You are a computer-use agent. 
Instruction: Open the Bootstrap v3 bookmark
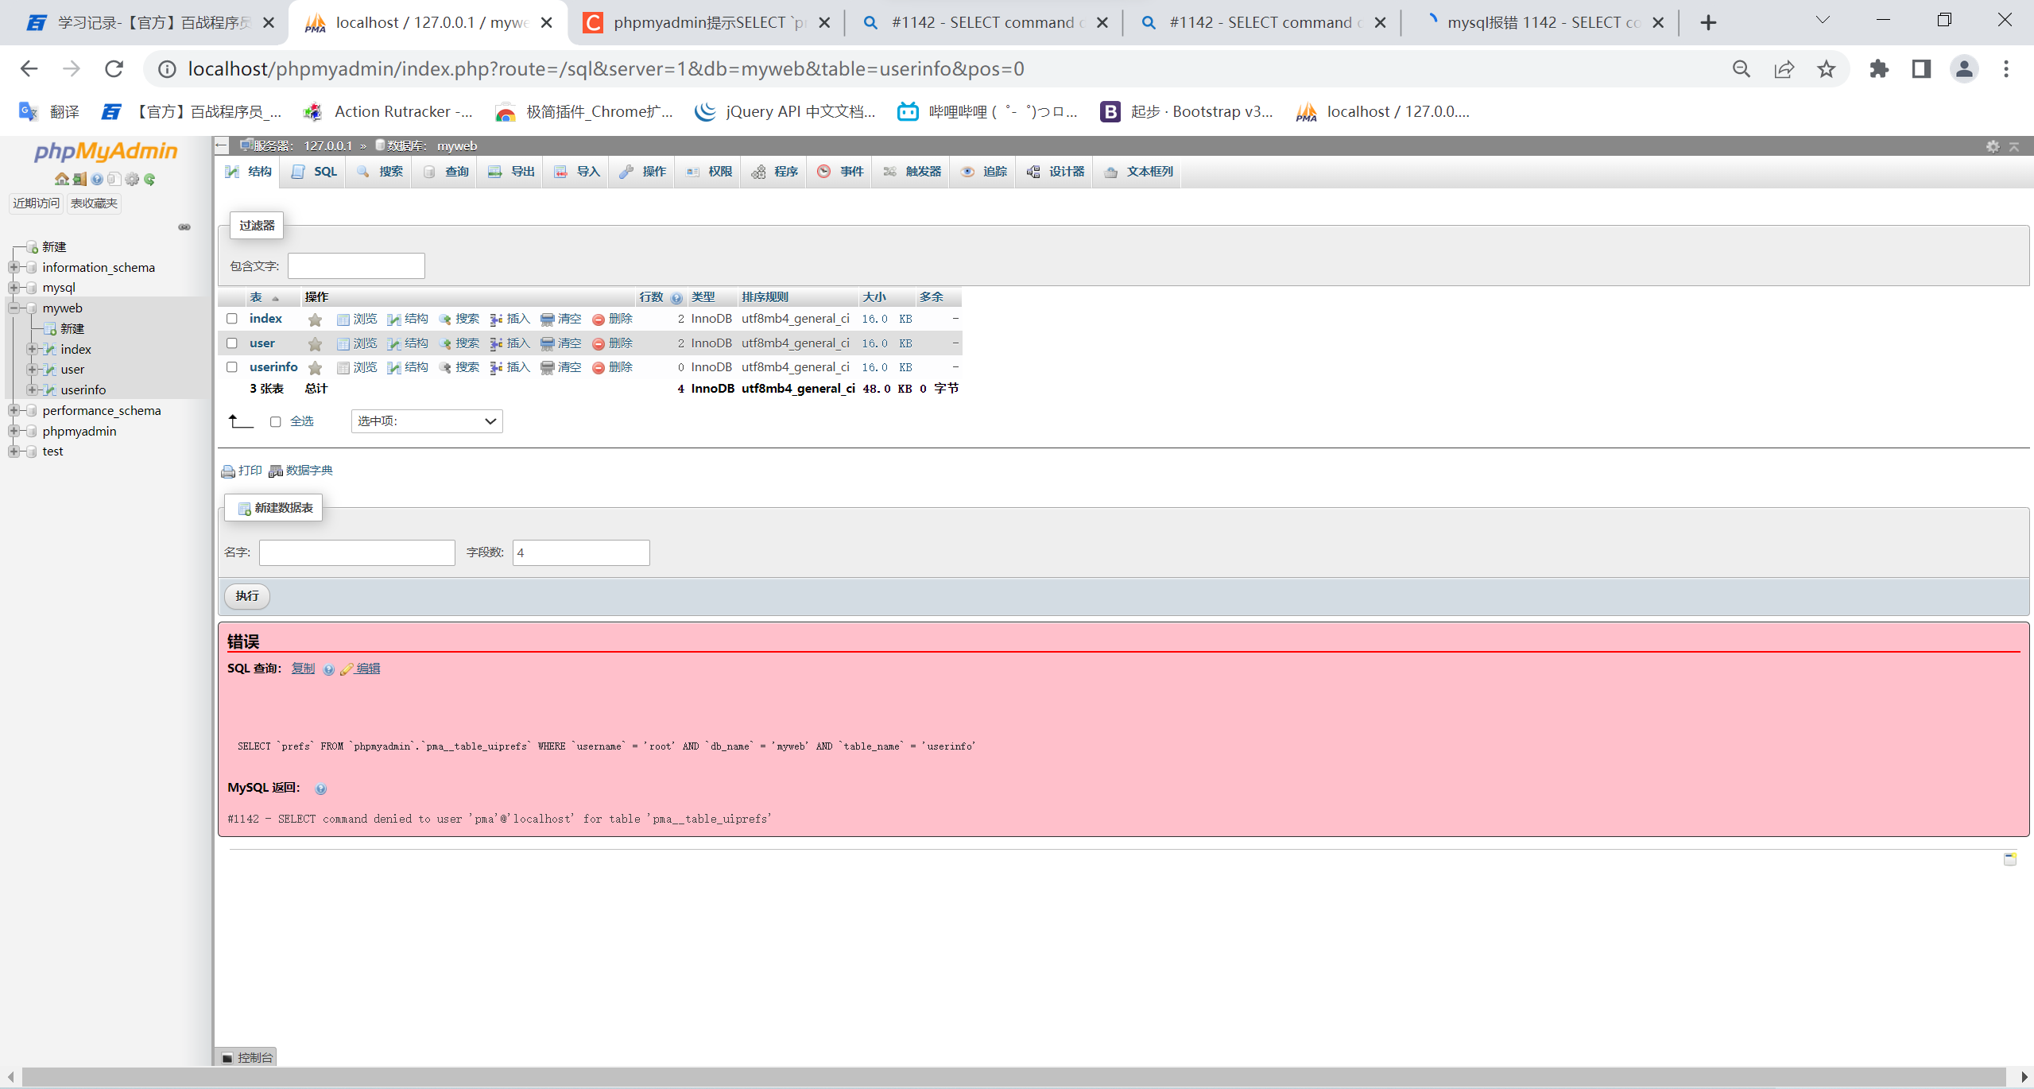tap(1187, 112)
